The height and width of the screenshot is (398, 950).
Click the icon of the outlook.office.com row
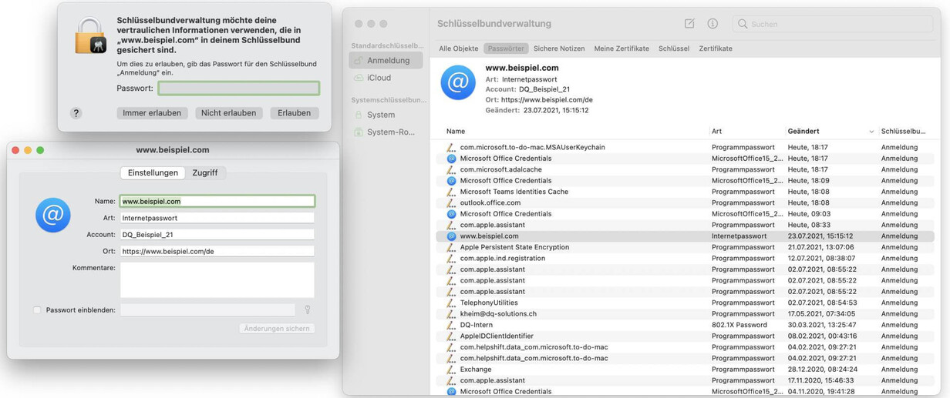click(x=451, y=202)
